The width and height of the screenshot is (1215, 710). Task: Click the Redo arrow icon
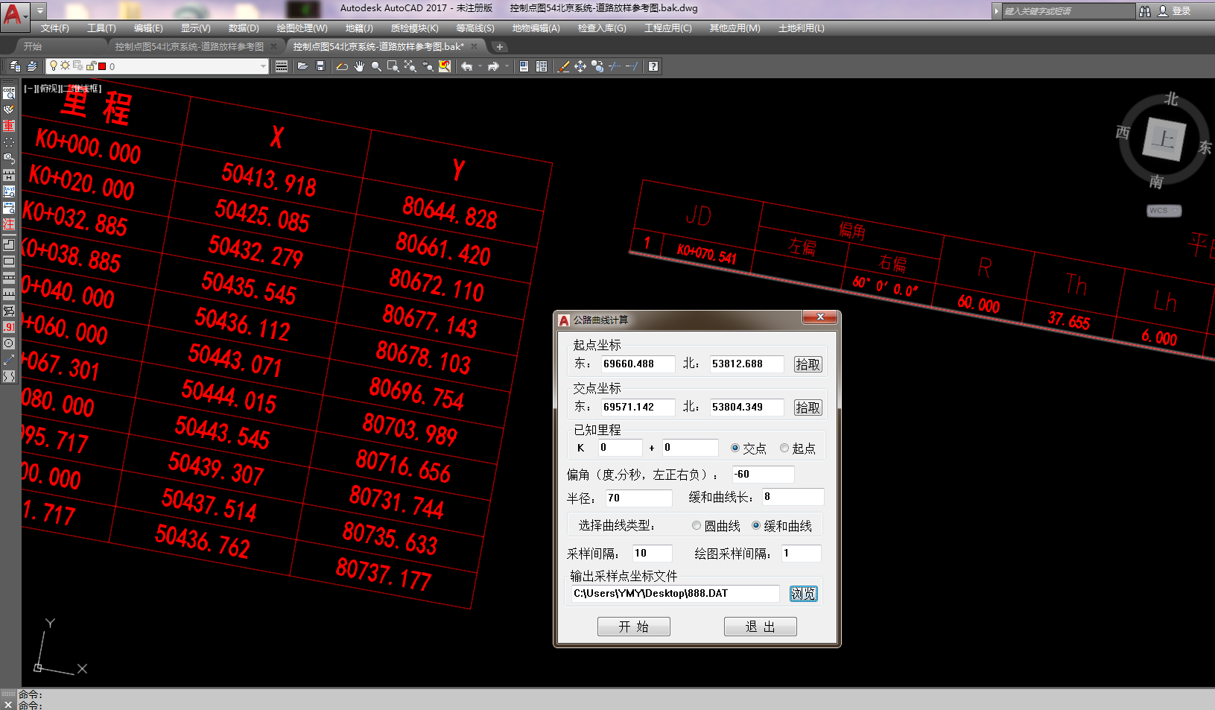(493, 66)
